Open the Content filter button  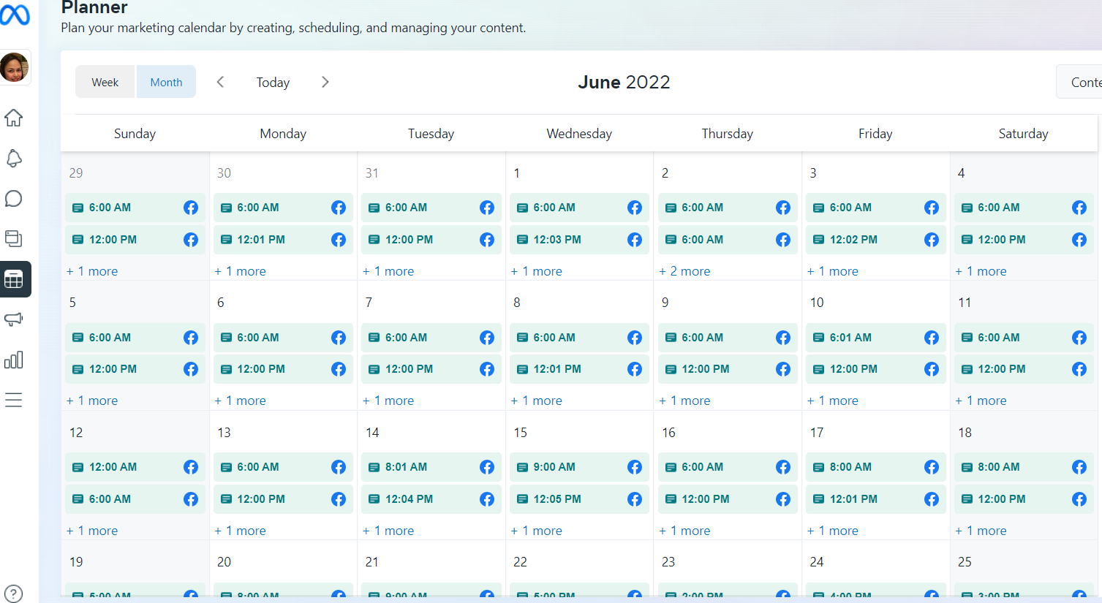click(1079, 82)
